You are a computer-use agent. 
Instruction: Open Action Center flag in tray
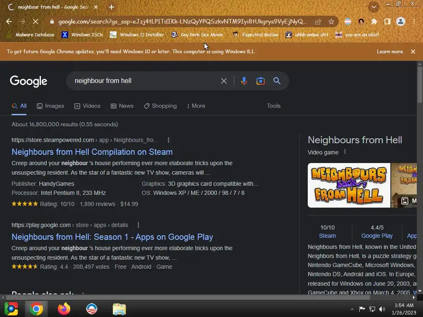362,309
